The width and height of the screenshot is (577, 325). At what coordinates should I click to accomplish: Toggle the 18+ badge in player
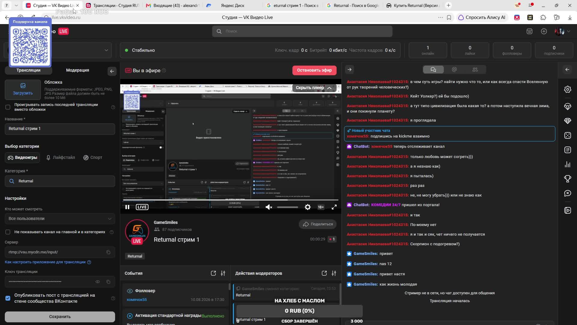(x=321, y=207)
